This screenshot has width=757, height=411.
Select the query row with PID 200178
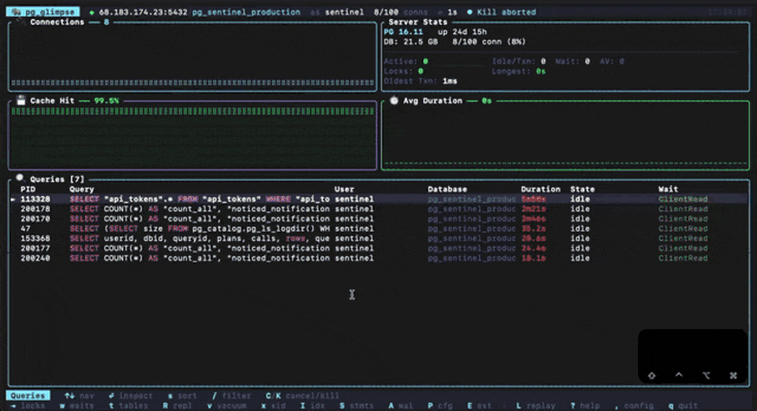click(x=378, y=209)
